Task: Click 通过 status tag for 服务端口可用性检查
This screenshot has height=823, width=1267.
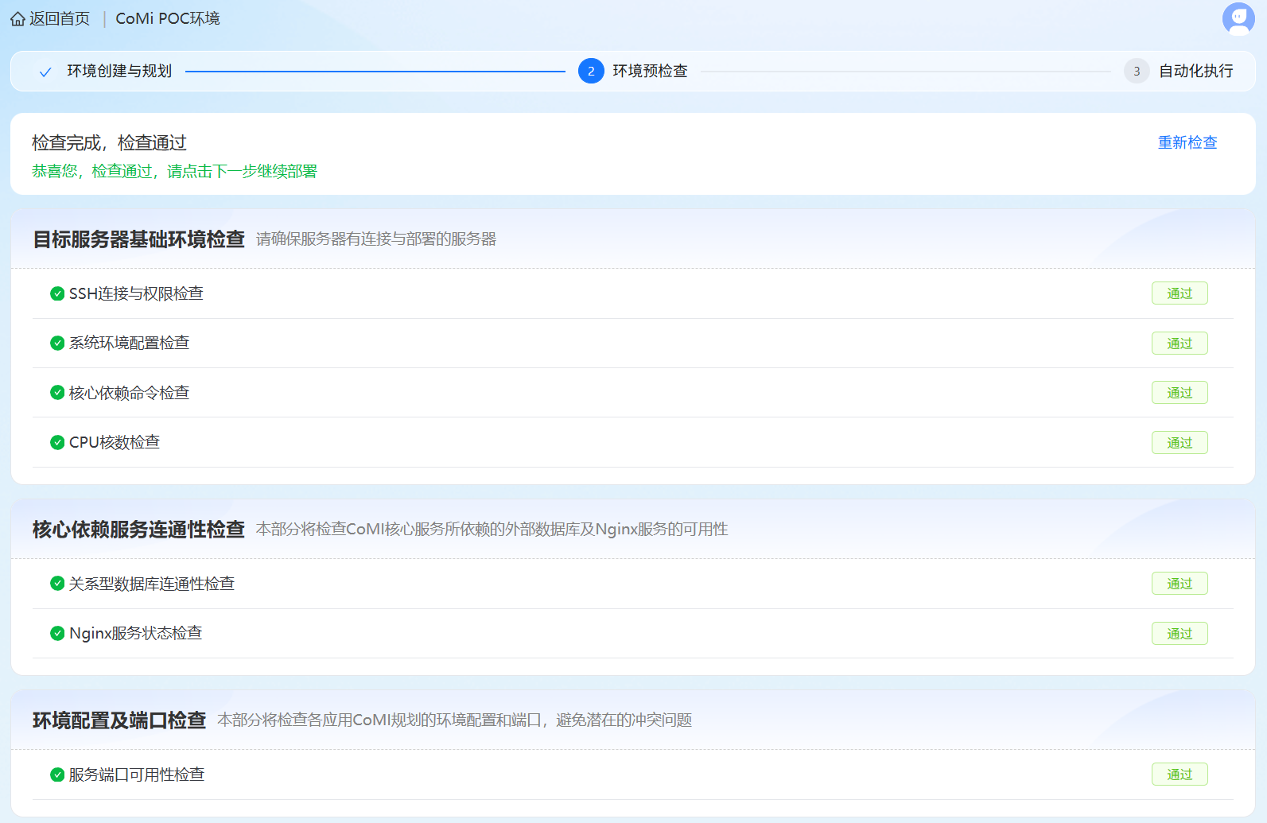Action: [x=1179, y=774]
